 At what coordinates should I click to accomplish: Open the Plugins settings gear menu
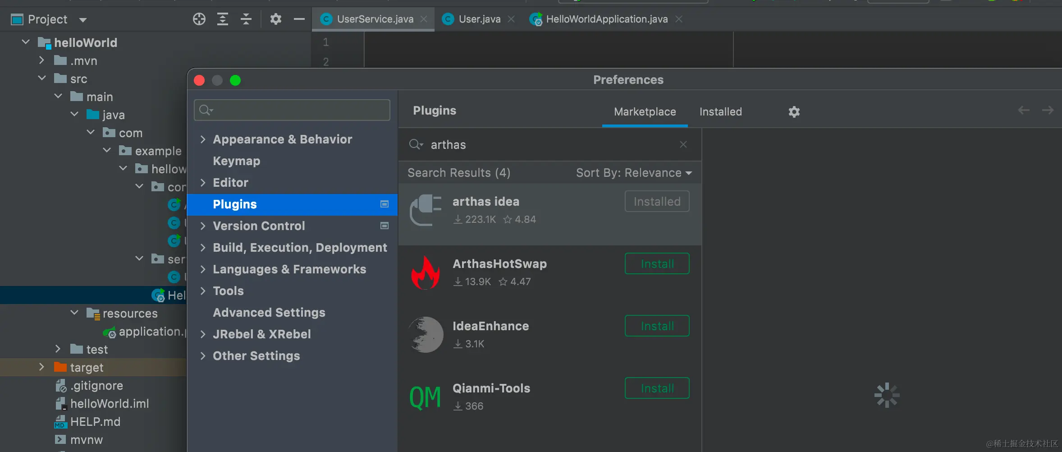794,112
